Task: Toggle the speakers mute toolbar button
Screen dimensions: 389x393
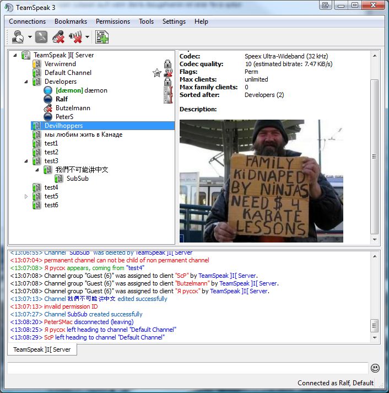Action: (x=75, y=37)
